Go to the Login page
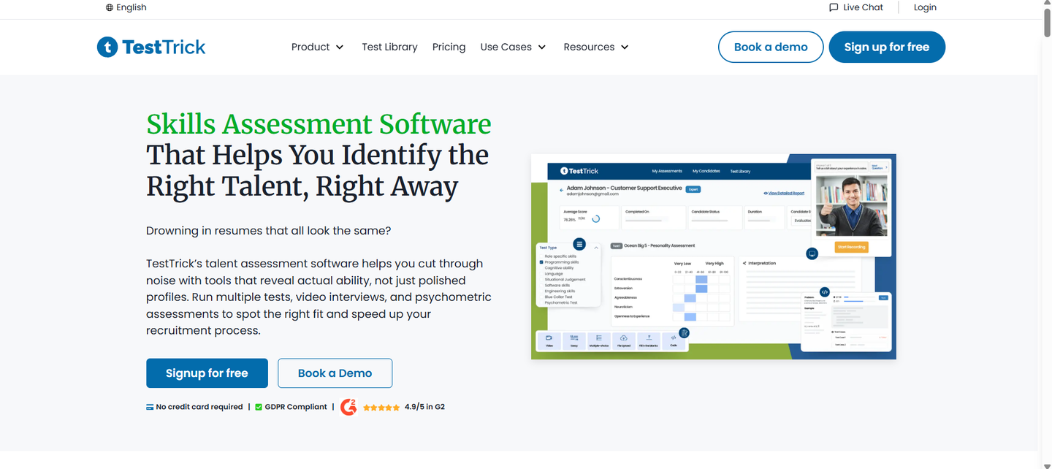Screen dimensions: 1052x469 (x=925, y=7)
